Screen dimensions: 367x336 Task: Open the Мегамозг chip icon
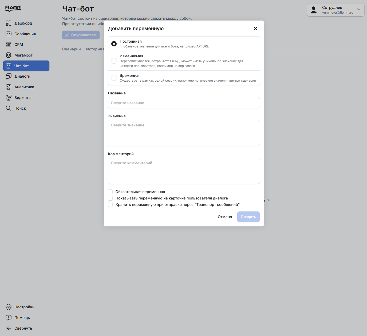(9, 55)
